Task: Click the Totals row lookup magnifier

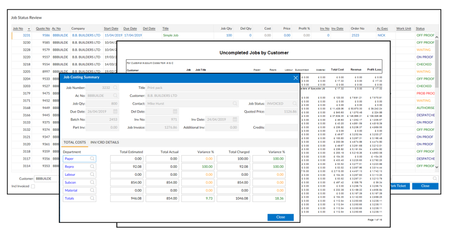Action: pyautogui.click(x=93, y=197)
